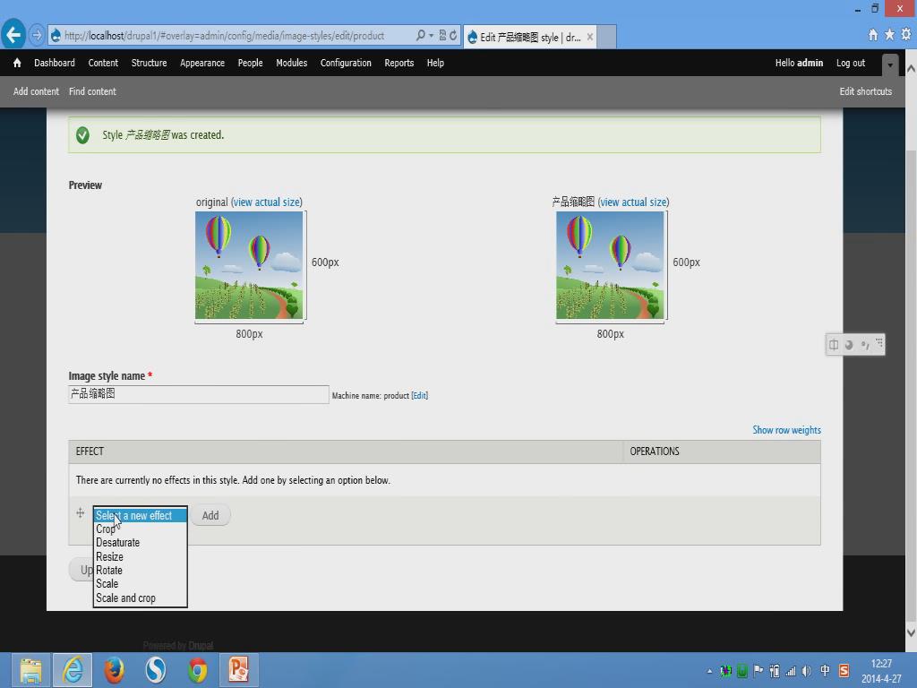Click 'view actual size' for the original image
This screenshot has width=917, height=688.
tap(267, 202)
